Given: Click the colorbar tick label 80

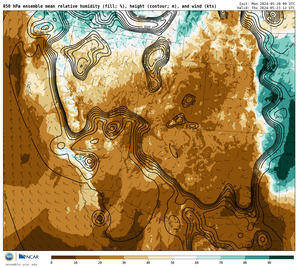Looking at the screenshot, I should 245,263.
